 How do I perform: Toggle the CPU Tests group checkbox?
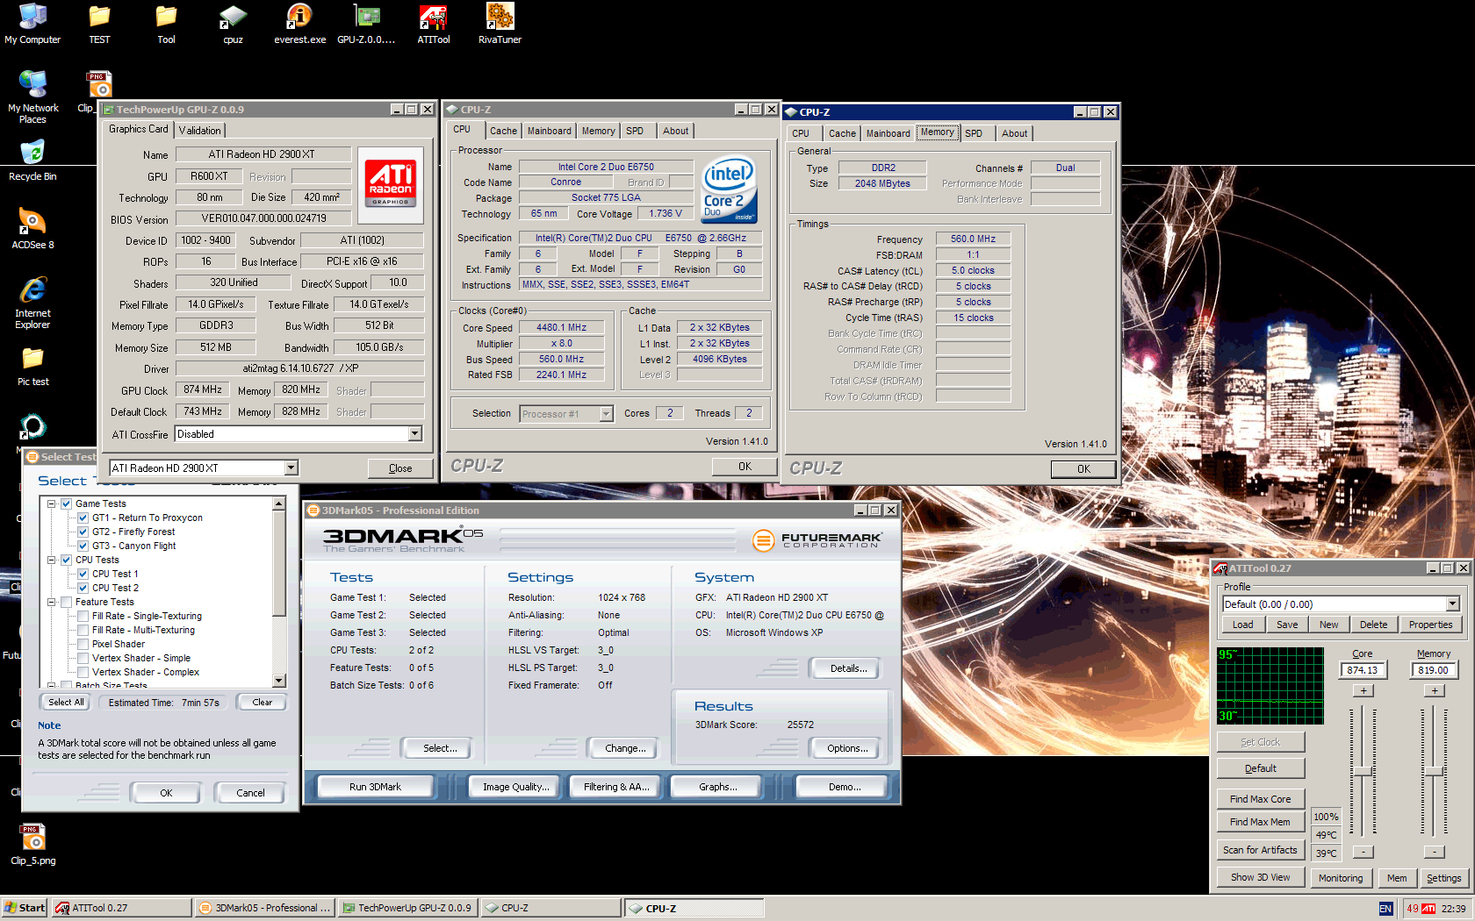66,560
